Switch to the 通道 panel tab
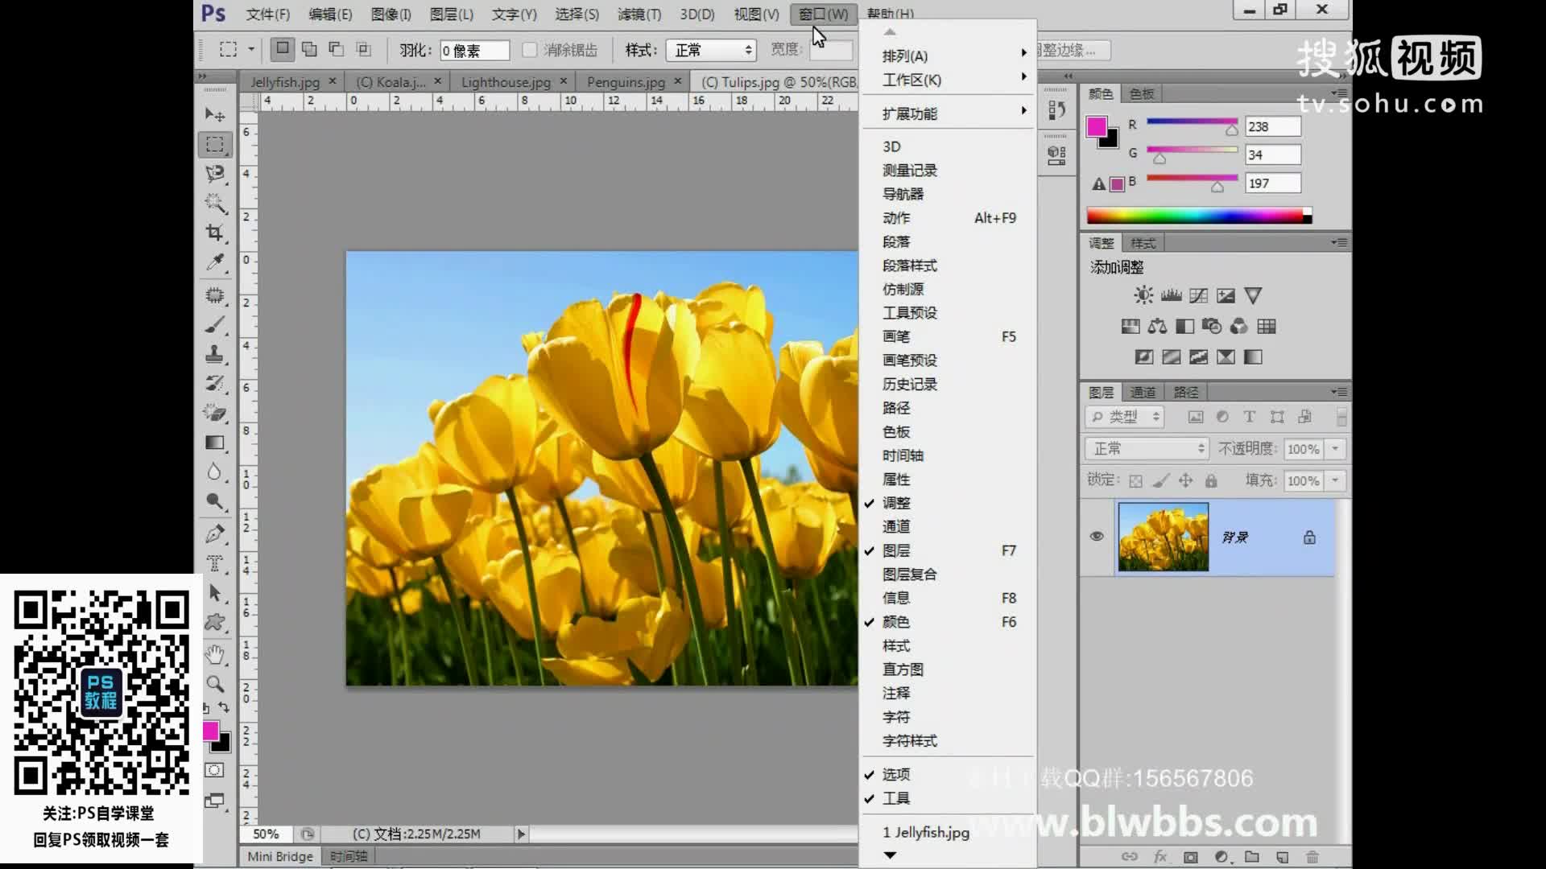Image resolution: width=1546 pixels, height=869 pixels. click(1143, 392)
